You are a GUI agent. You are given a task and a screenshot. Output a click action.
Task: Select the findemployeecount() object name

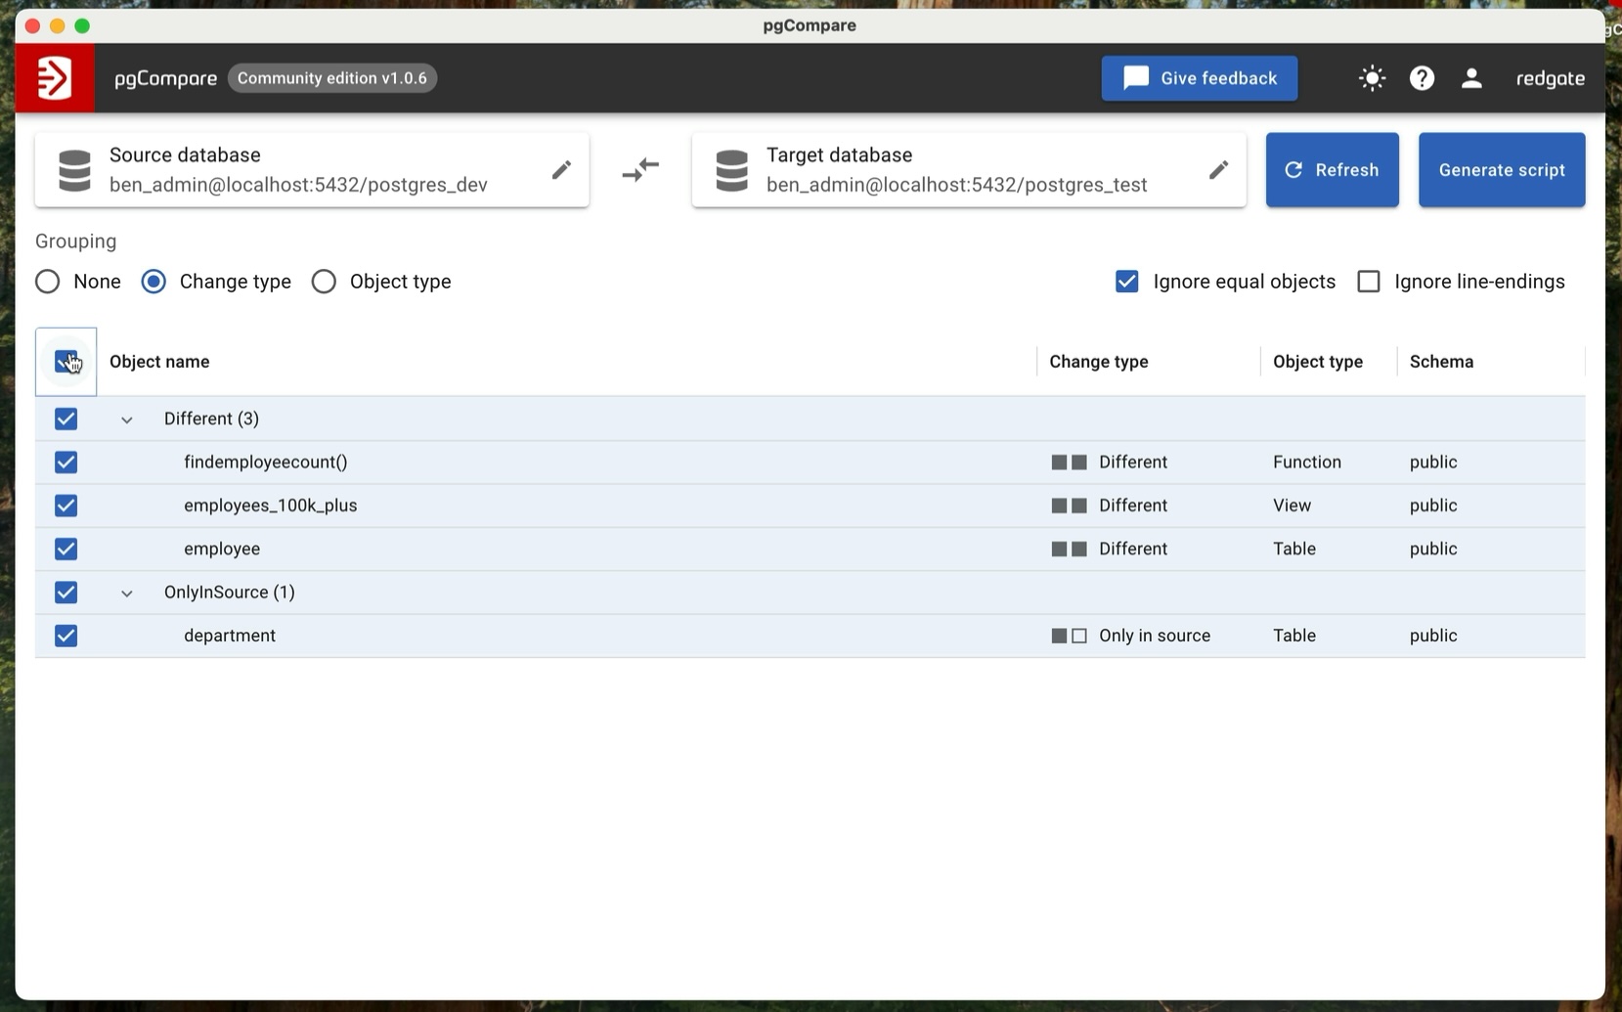coord(266,462)
